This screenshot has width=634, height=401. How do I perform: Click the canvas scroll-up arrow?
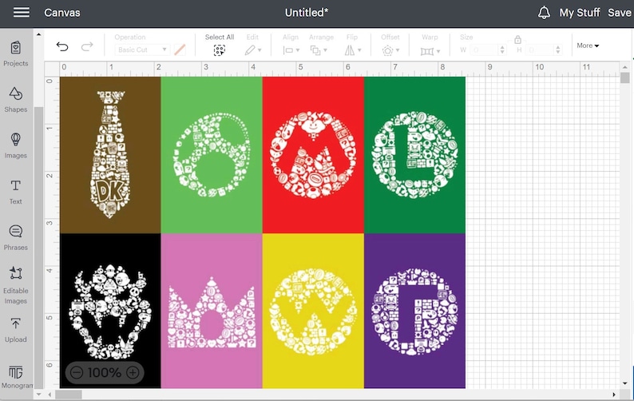[625, 67]
